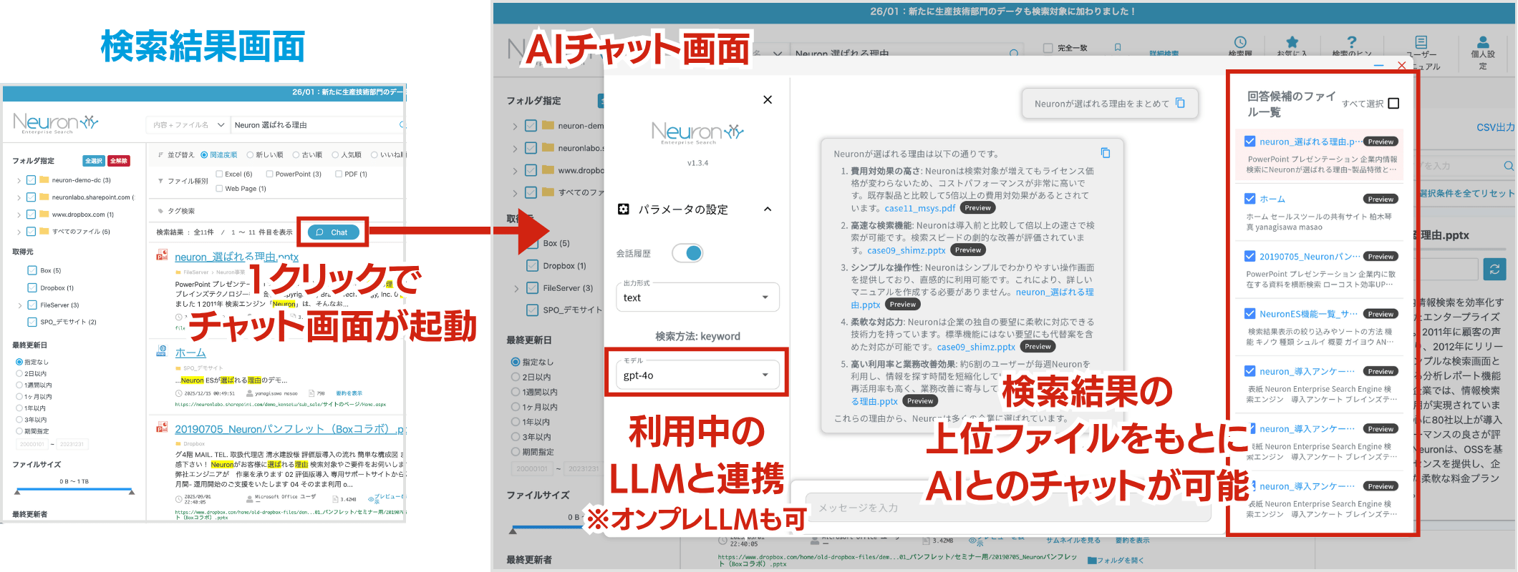
Task: Expand すべてのファイル (6) folder in left screen
Action: click(19, 232)
